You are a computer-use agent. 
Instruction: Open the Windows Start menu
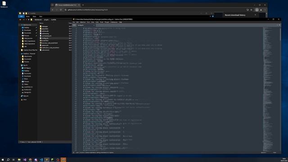click(3, 160)
